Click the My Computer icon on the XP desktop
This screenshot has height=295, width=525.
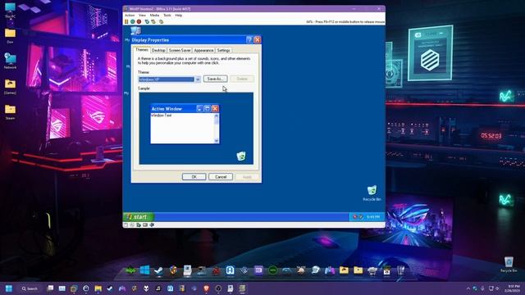coord(135,31)
